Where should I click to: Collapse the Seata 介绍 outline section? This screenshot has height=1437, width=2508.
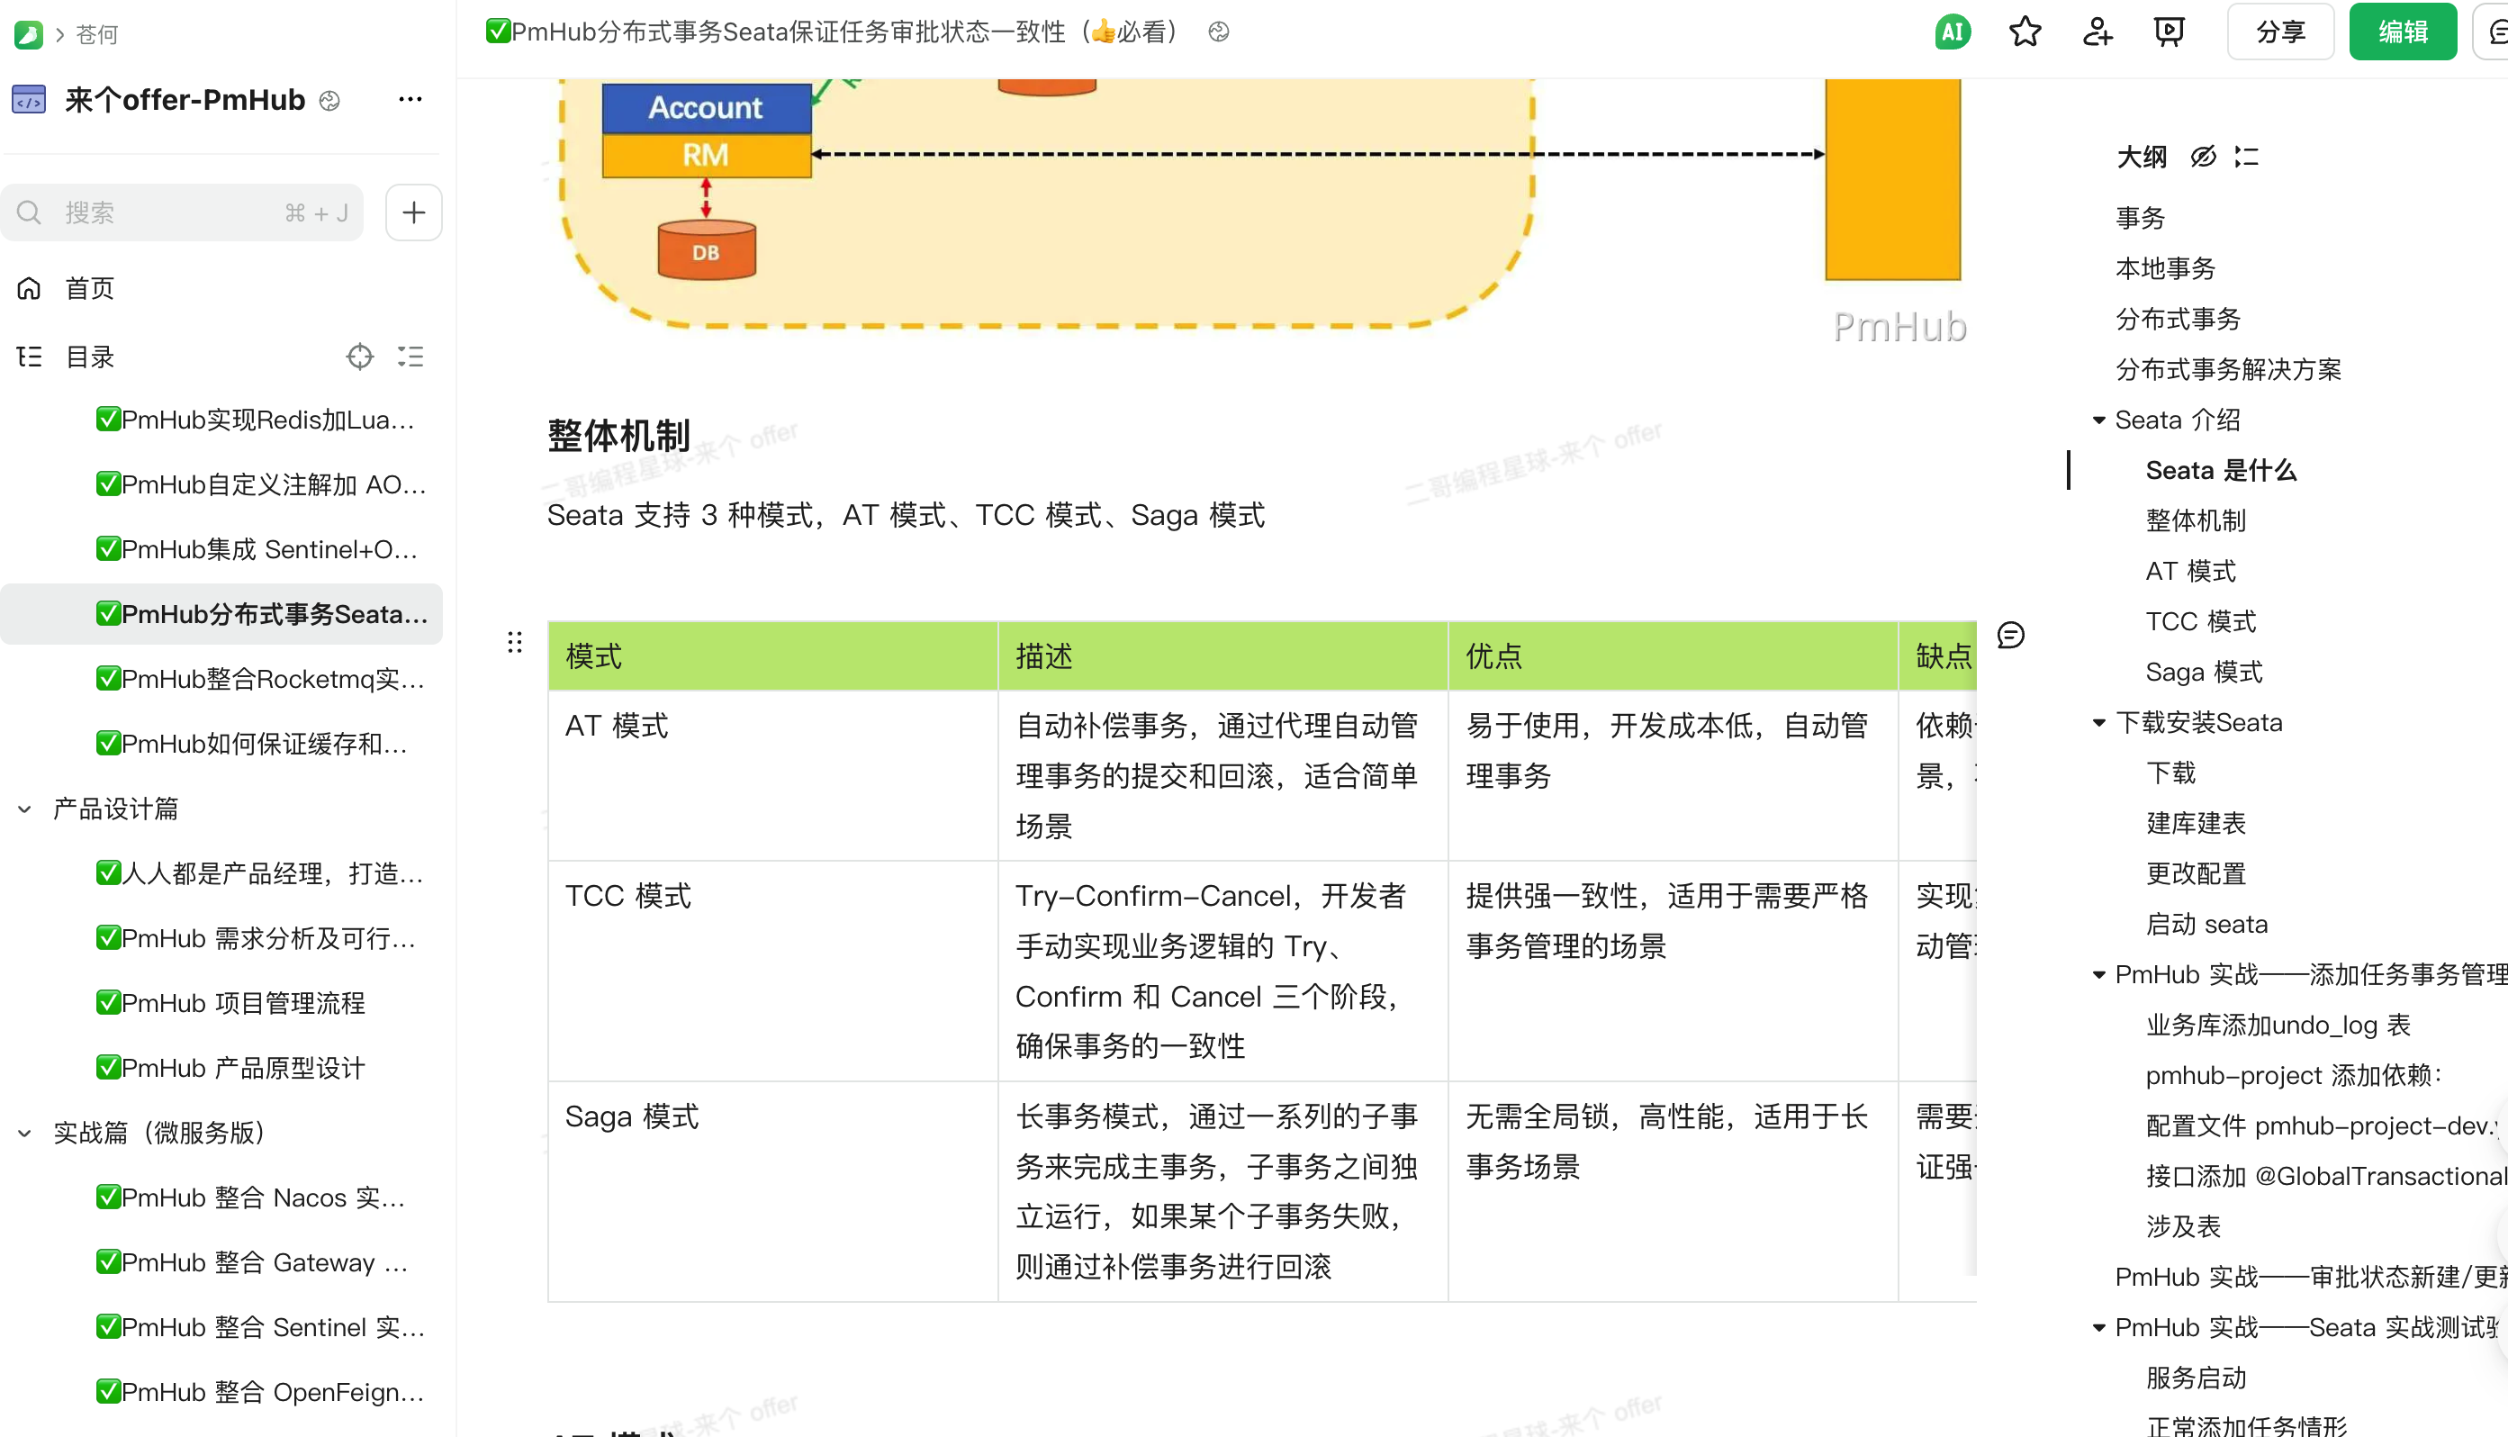(2098, 420)
